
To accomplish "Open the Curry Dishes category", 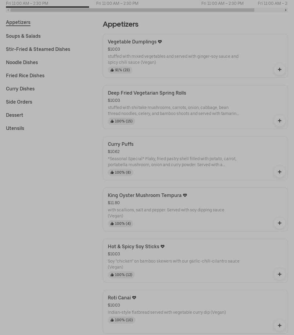I will coord(20,89).
